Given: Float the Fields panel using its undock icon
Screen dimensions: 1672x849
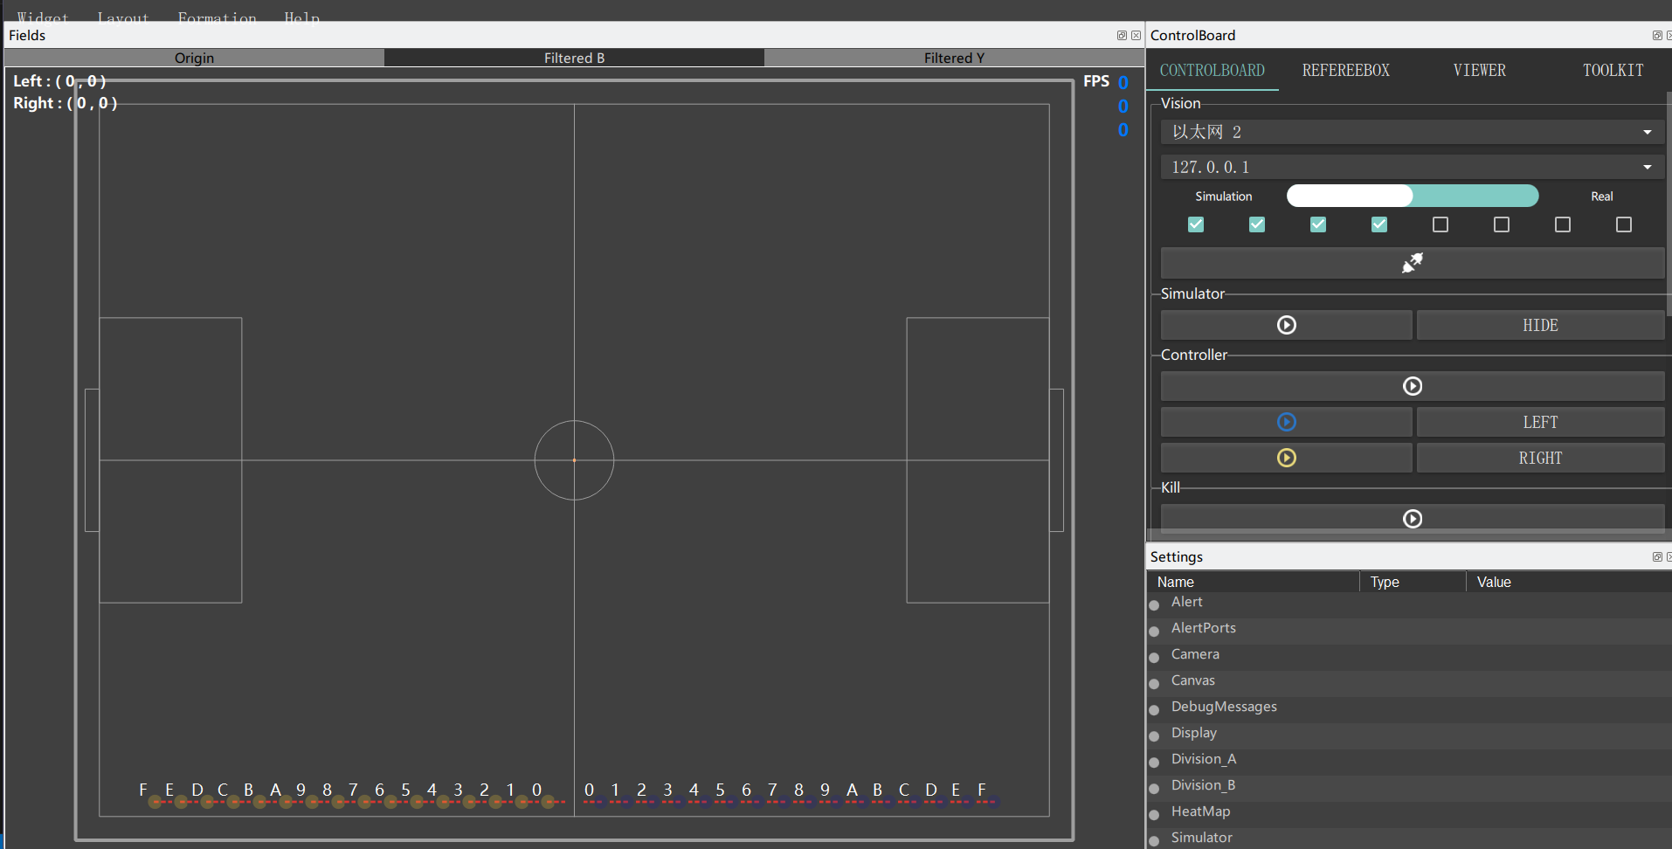Looking at the screenshot, I should tap(1122, 36).
